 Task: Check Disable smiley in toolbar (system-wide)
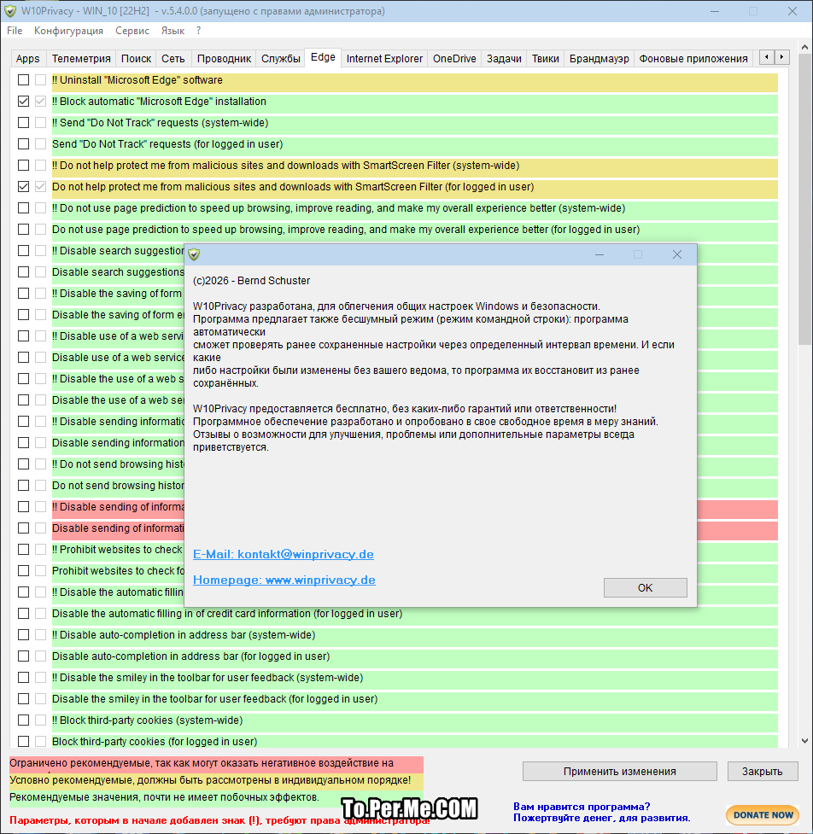(23, 677)
